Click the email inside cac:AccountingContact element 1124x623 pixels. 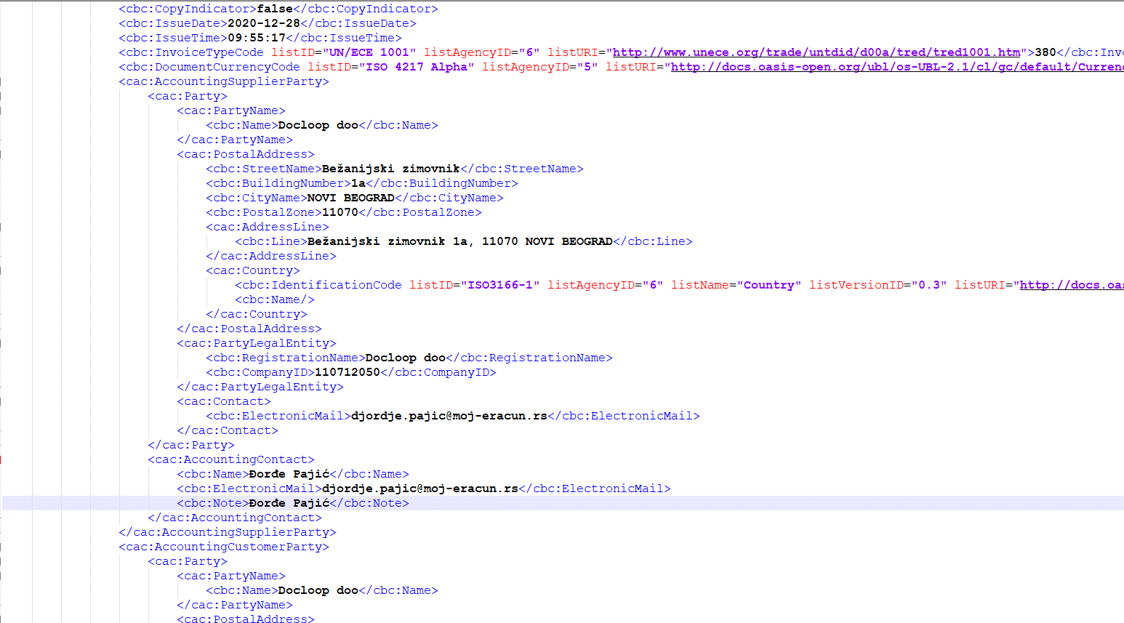(x=420, y=489)
